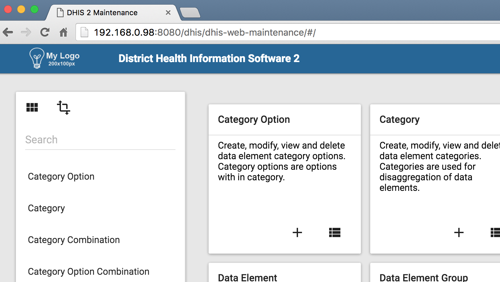Image resolution: width=500 pixels, height=282 pixels.
Task: Open a new browser tab
Action: tap(190, 13)
